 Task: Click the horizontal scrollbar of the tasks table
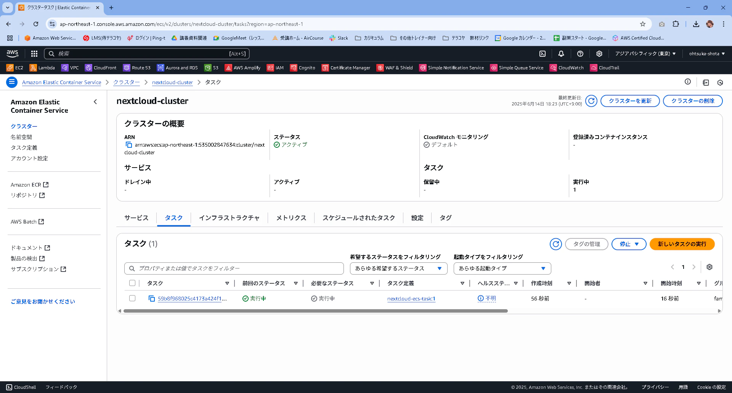pyautogui.click(x=316, y=311)
